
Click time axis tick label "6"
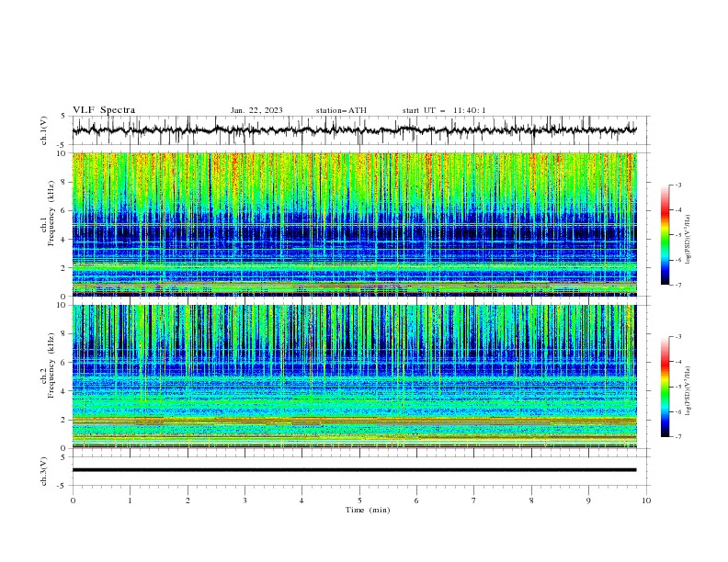[x=416, y=500]
